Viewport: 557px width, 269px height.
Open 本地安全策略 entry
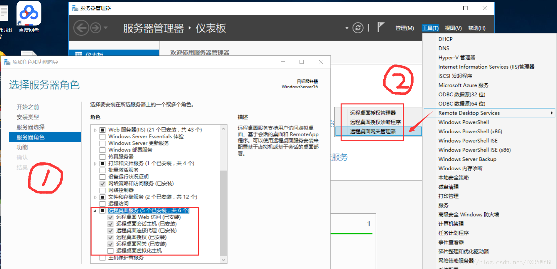pos(453,178)
